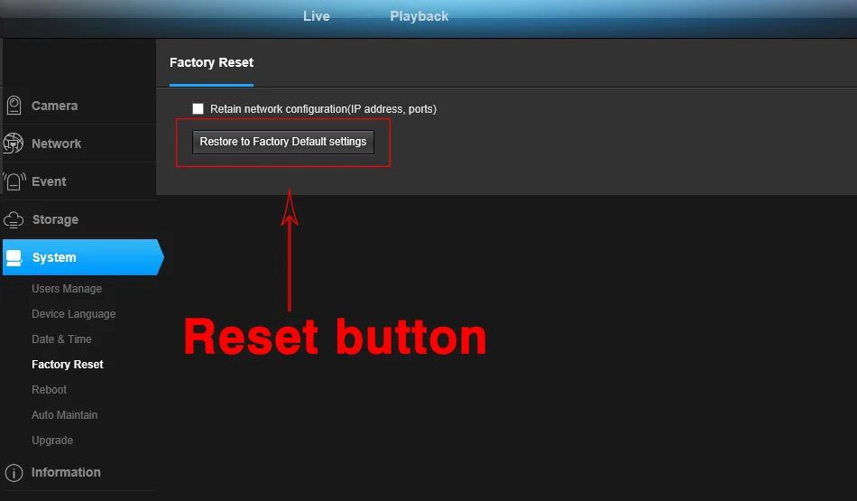Click the Camera sidebar icon
857x501 pixels.
click(x=14, y=105)
